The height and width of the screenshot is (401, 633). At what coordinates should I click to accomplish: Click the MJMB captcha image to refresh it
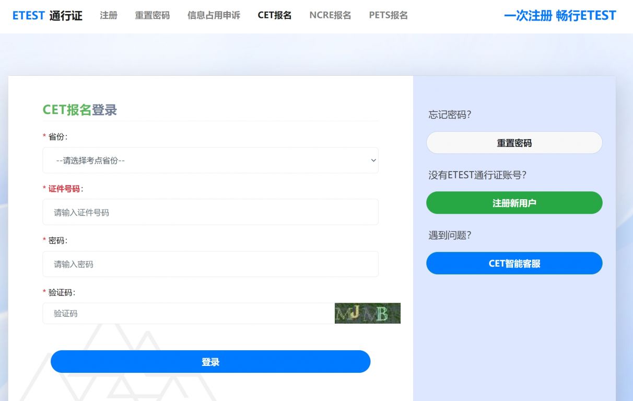tap(368, 313)
